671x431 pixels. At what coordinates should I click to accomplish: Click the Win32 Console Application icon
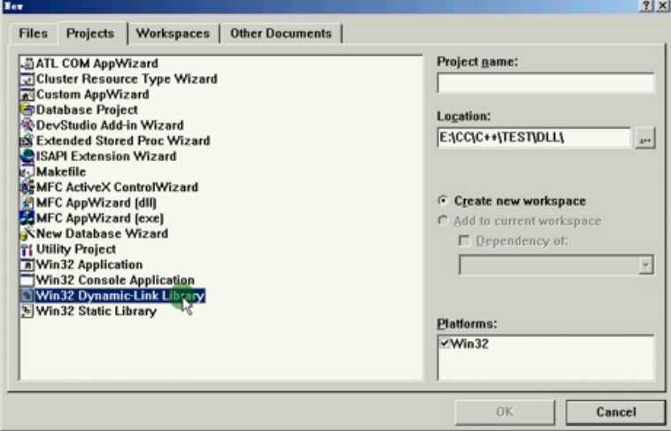coord(27,281)
